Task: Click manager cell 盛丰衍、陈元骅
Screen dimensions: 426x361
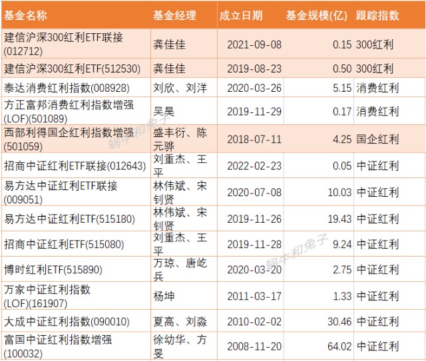Action: coord(184,139)
